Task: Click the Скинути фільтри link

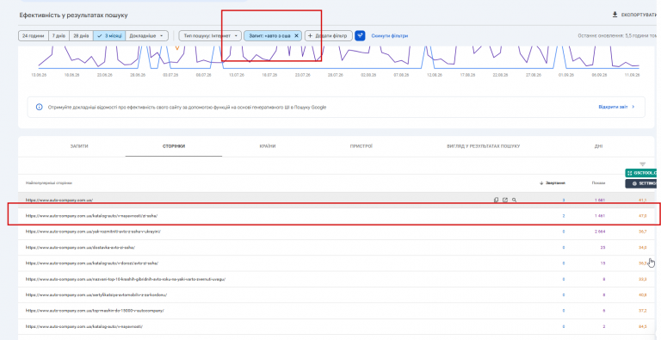Action: click(x=390, y=36)
